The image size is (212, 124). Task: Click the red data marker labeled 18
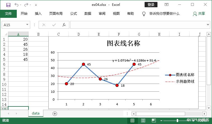(x=117, y=85)
